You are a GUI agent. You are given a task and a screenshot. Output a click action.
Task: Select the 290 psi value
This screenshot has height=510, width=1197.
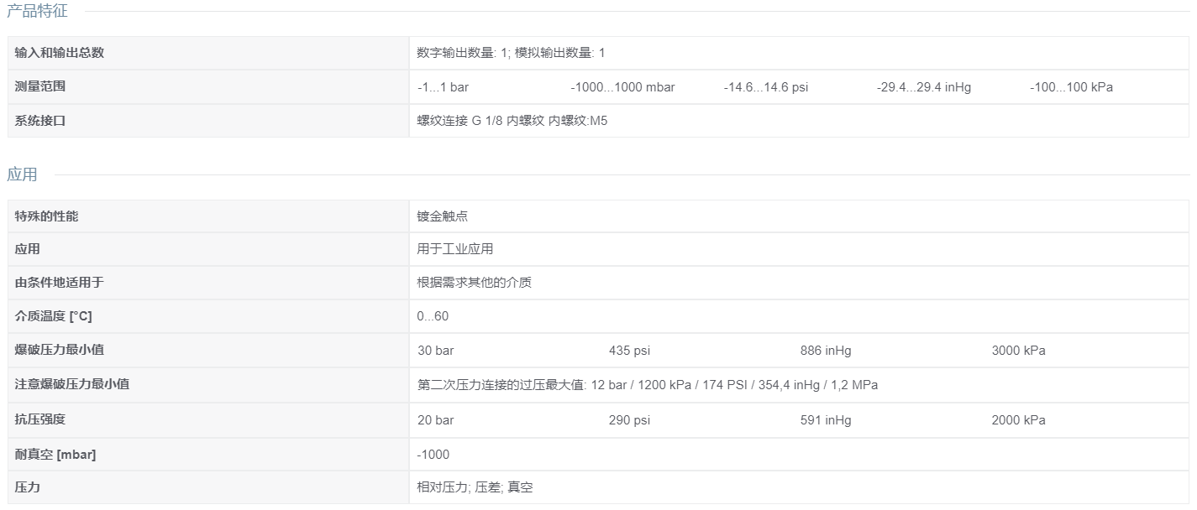pyautogui.click(x=630, y=420)
